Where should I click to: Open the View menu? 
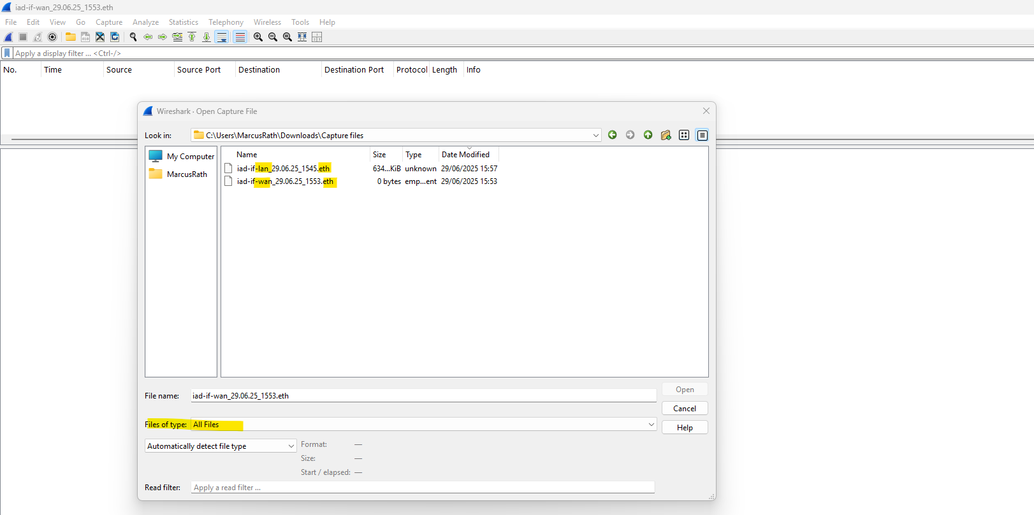57,22
